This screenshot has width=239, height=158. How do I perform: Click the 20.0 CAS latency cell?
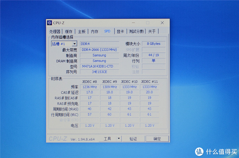[149, 92]
